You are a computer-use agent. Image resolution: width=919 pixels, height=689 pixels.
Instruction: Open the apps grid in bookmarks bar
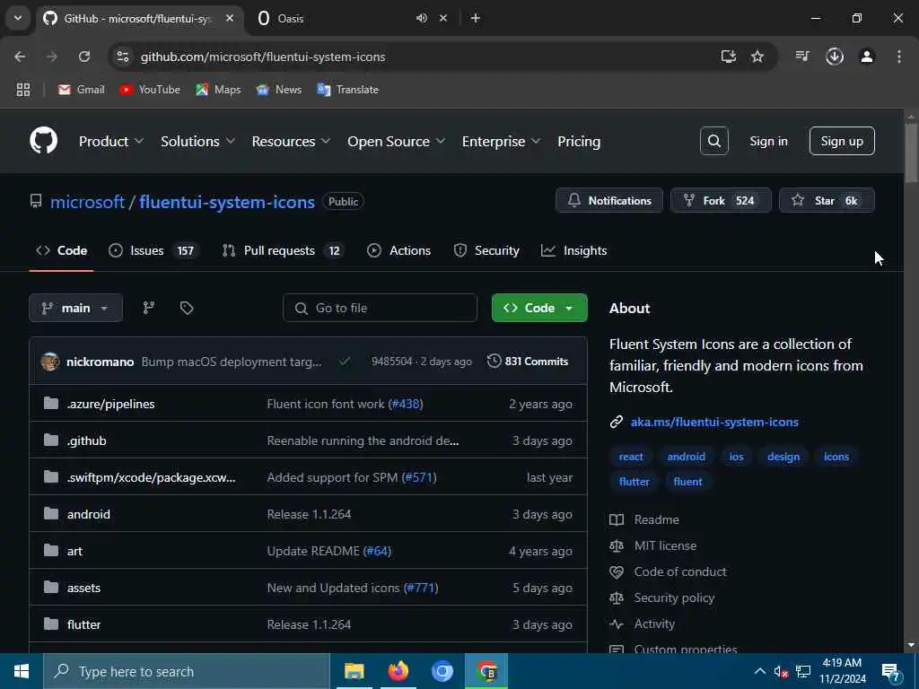[x=22, y=90]
